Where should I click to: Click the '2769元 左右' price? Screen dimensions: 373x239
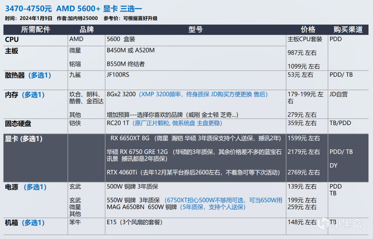[304, 172]
